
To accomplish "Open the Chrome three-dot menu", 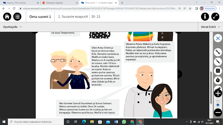I will 220,9.
